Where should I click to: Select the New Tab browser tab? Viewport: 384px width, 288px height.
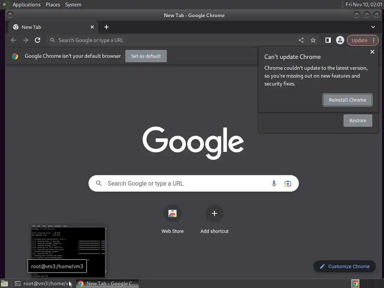53,27
